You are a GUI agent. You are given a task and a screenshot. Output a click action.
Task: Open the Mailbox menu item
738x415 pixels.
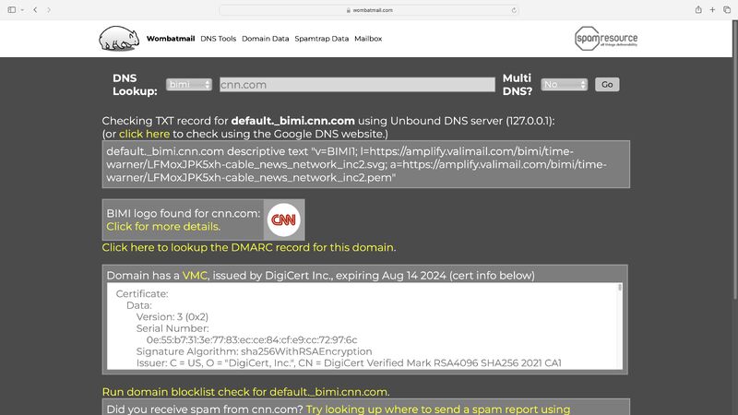click(x=368, y=39)
